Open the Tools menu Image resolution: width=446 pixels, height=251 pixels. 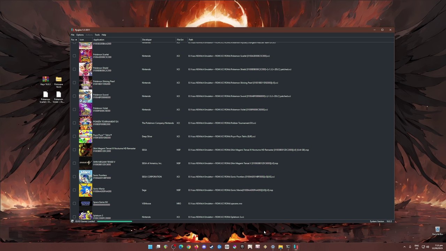(x=97, y=35)
